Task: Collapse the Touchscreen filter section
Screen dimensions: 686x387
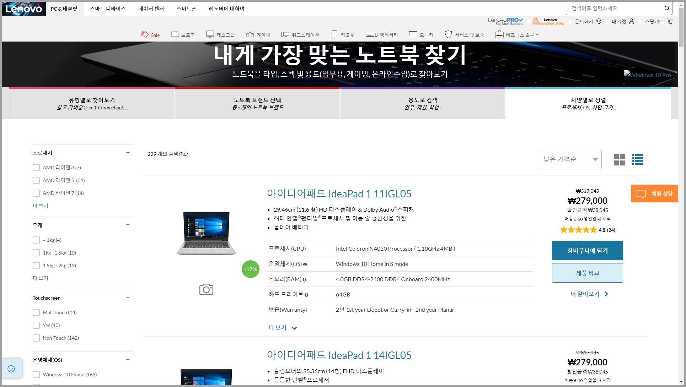Action: click(128, 297)
